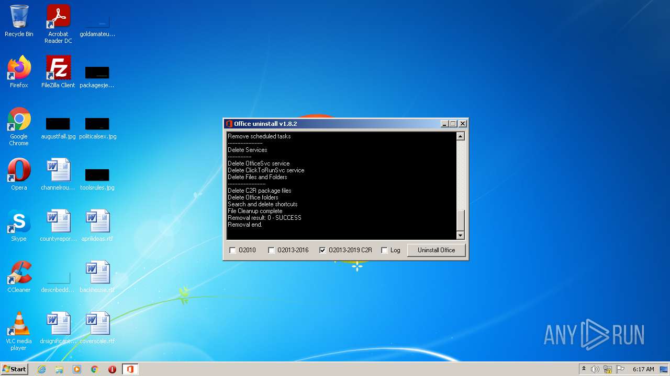This screenshot has width=670, height=376.
Task: Click the Uninstall Office button
Action: pyautogui.click(x=436, y=250)
